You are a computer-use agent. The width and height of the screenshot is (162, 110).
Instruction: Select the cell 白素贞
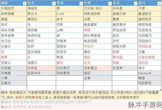click(13, 83)
